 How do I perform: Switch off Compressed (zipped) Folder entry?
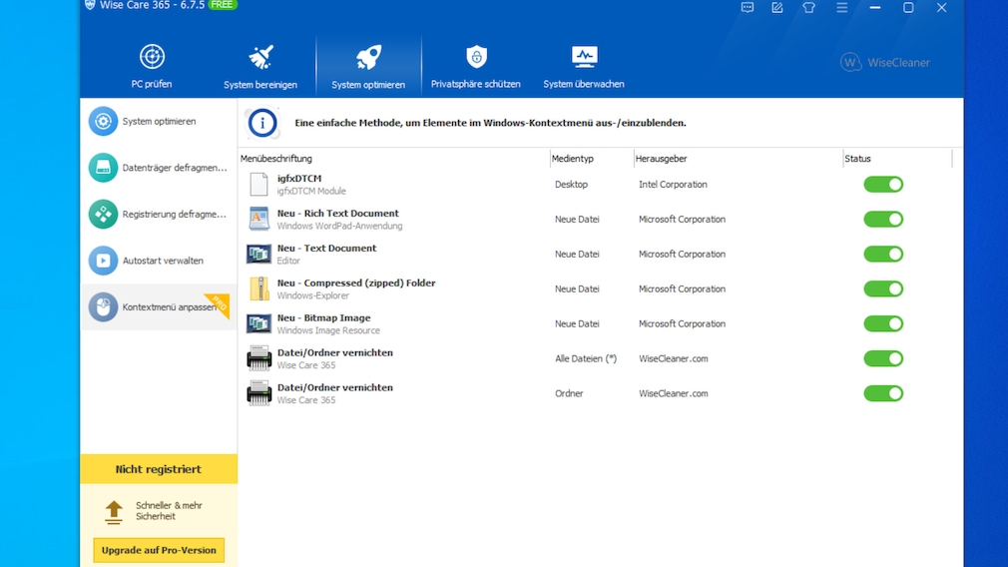click(883, 288)
